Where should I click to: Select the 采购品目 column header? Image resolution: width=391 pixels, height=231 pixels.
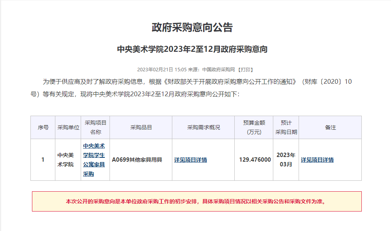[141, 127]
